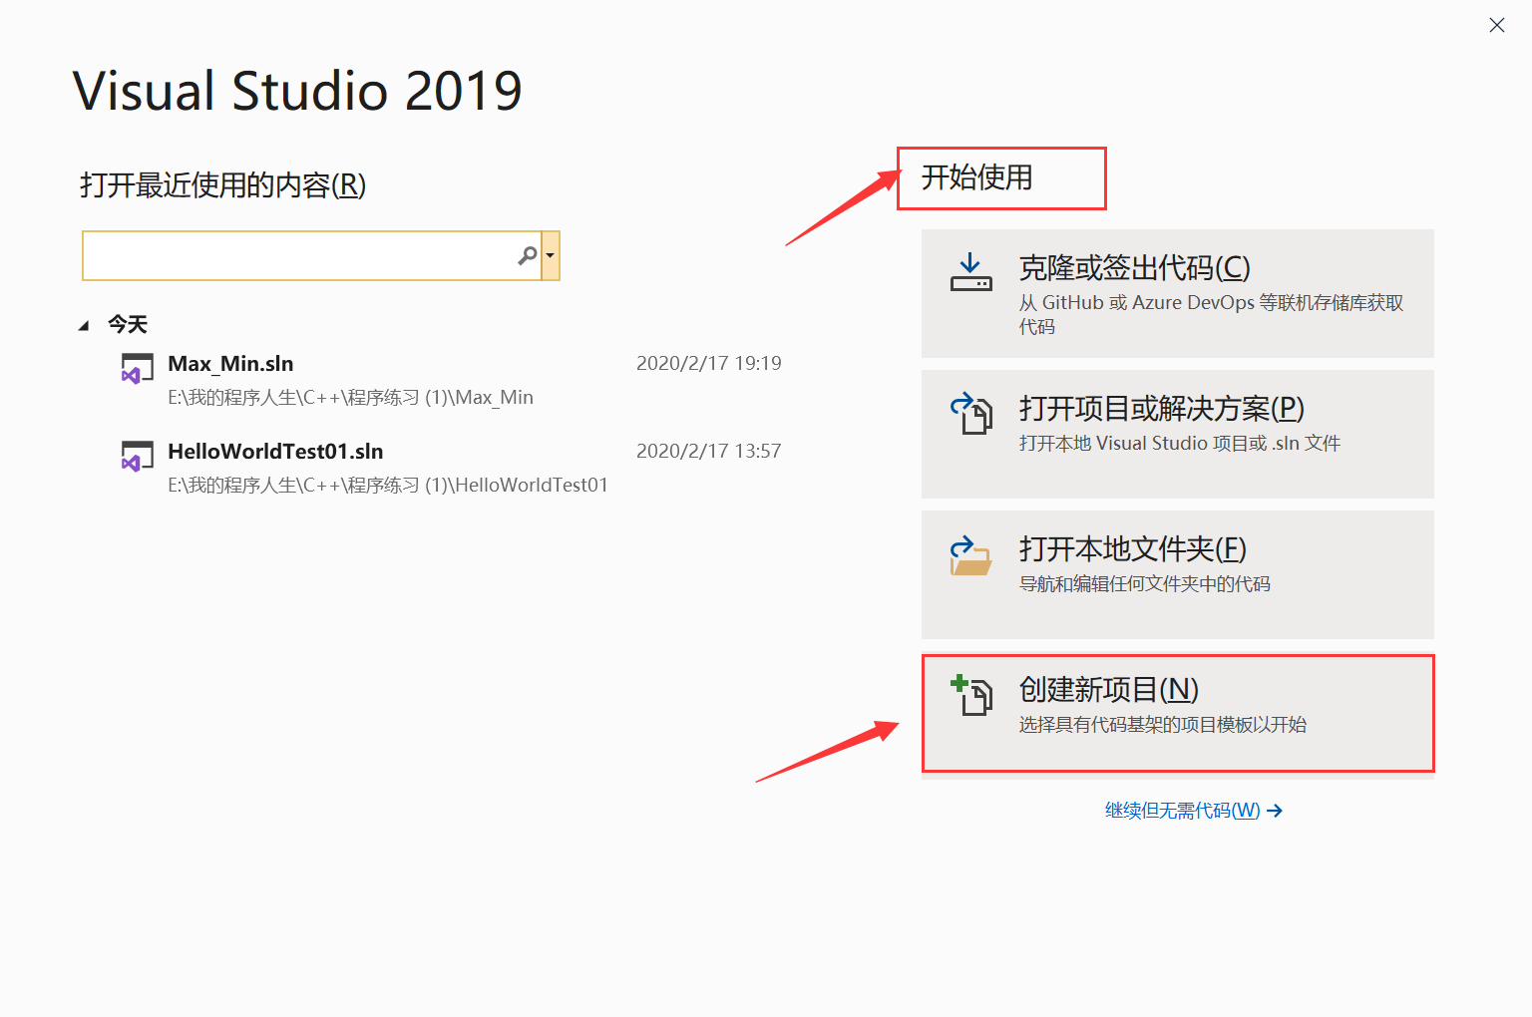1532x1017 pixels.
Task: Close the Visual Studio 2019 start window
Action: 1497,25
